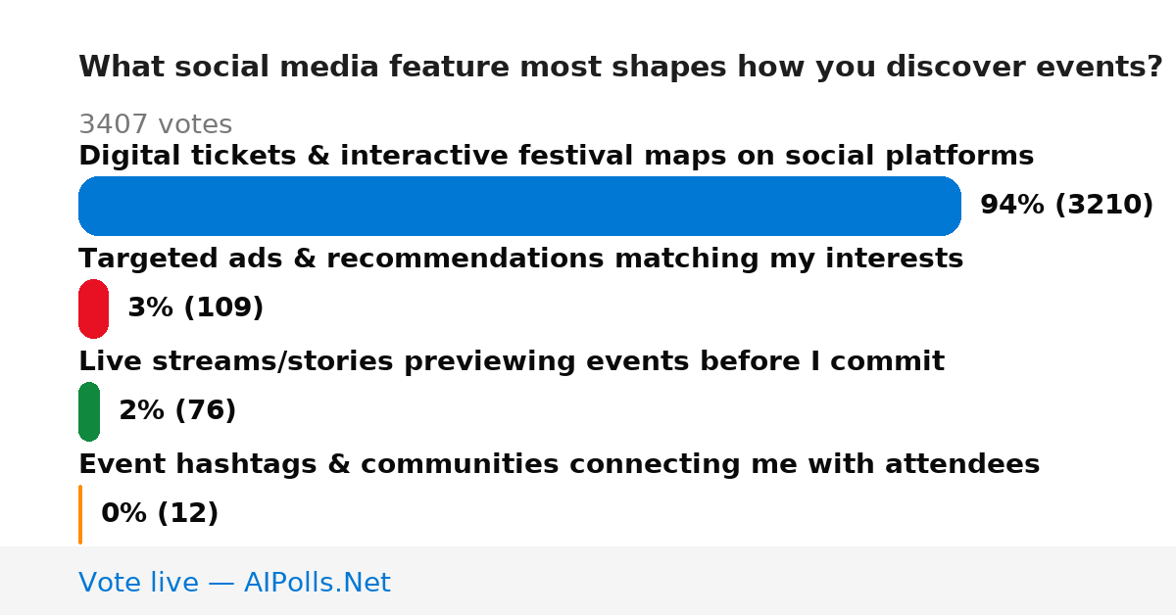
Task: Click the grey footer bar
Action: tap(588, 581)
